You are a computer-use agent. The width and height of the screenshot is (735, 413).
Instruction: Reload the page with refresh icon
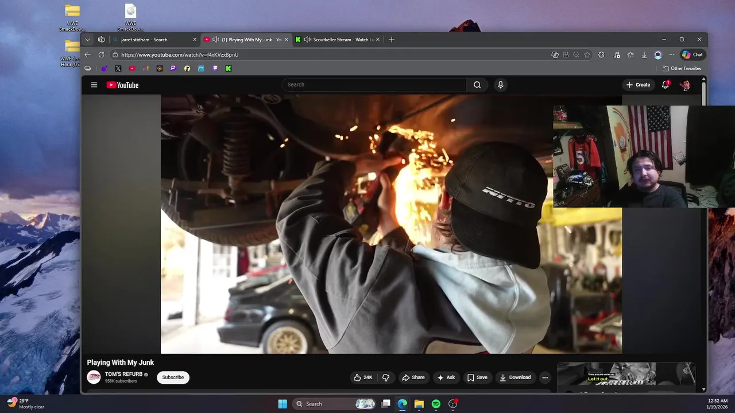pos(101,54)
